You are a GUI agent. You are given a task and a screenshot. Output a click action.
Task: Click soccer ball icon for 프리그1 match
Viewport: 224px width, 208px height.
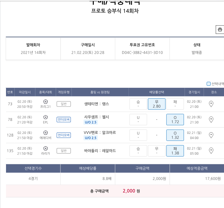[x=45, y=101]
